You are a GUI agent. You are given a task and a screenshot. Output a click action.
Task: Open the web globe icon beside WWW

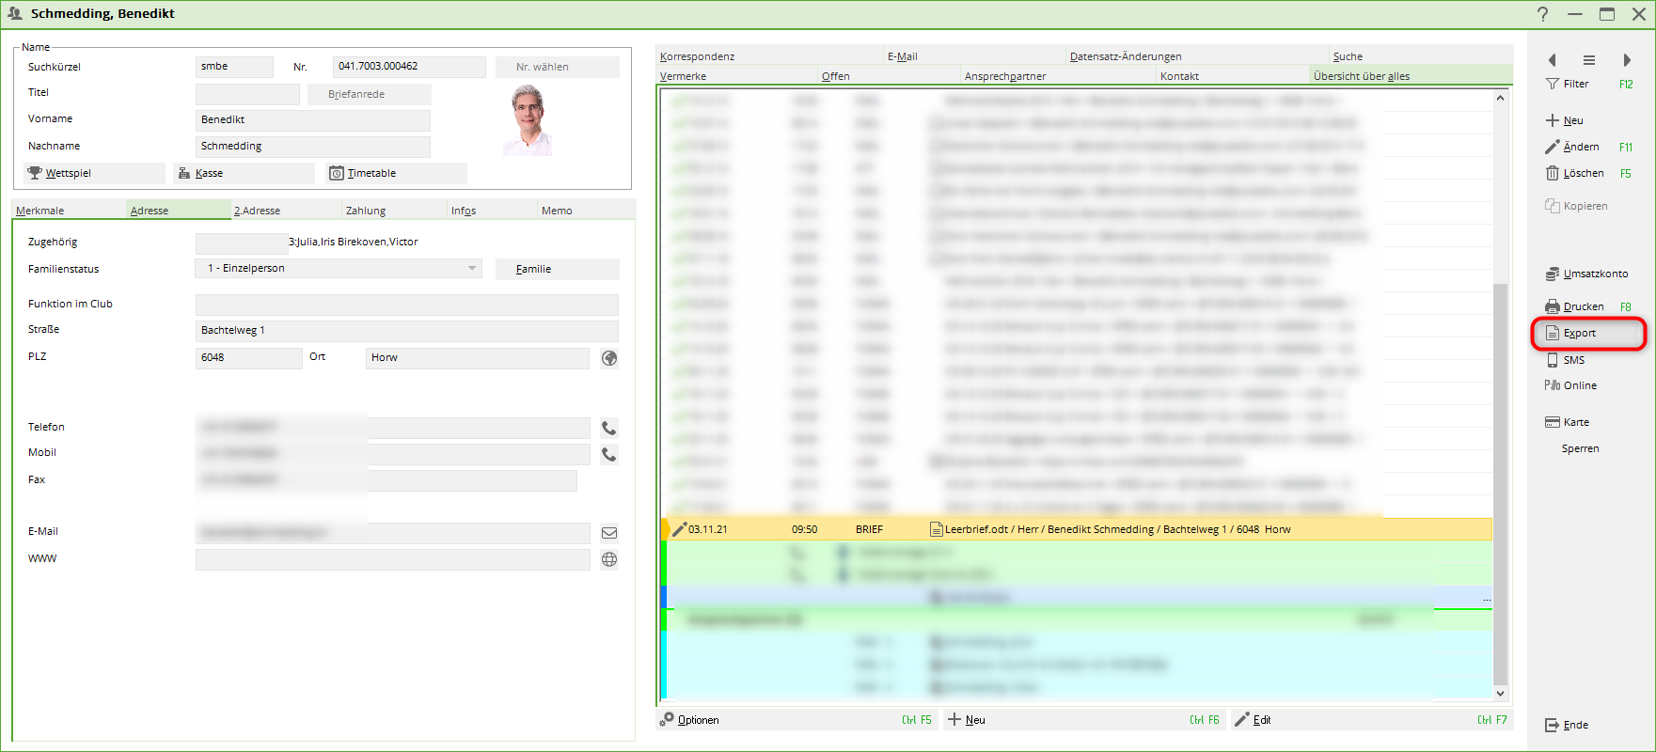(x=609, y=559)
